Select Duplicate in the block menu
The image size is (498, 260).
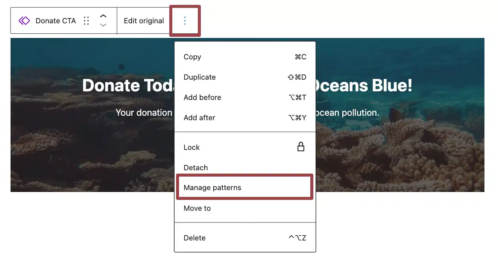[x=245, y=77]
